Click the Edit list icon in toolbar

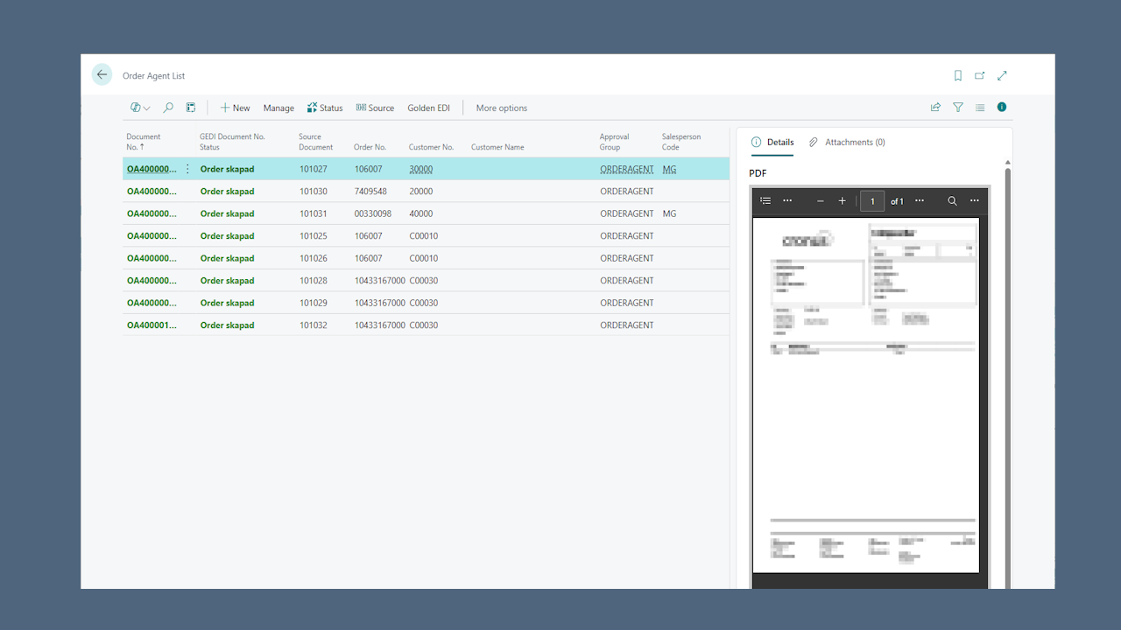point(191,108)
